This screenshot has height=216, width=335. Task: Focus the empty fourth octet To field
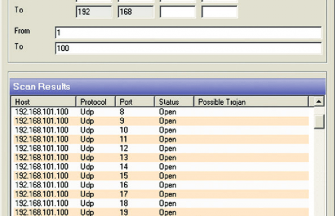219,12
